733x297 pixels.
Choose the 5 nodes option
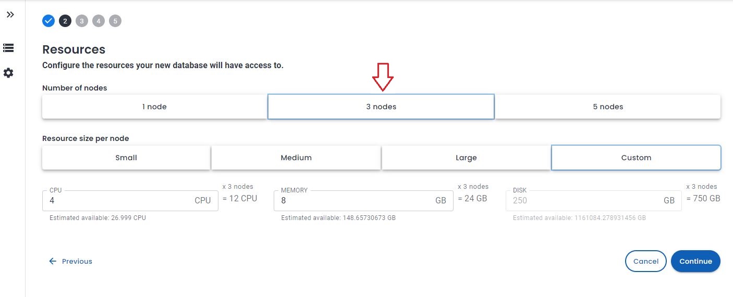608,107
